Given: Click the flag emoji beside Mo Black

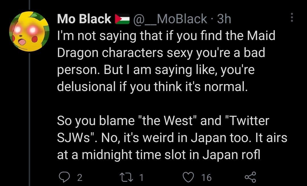Looking at the screenshot, I should (122, 19).
